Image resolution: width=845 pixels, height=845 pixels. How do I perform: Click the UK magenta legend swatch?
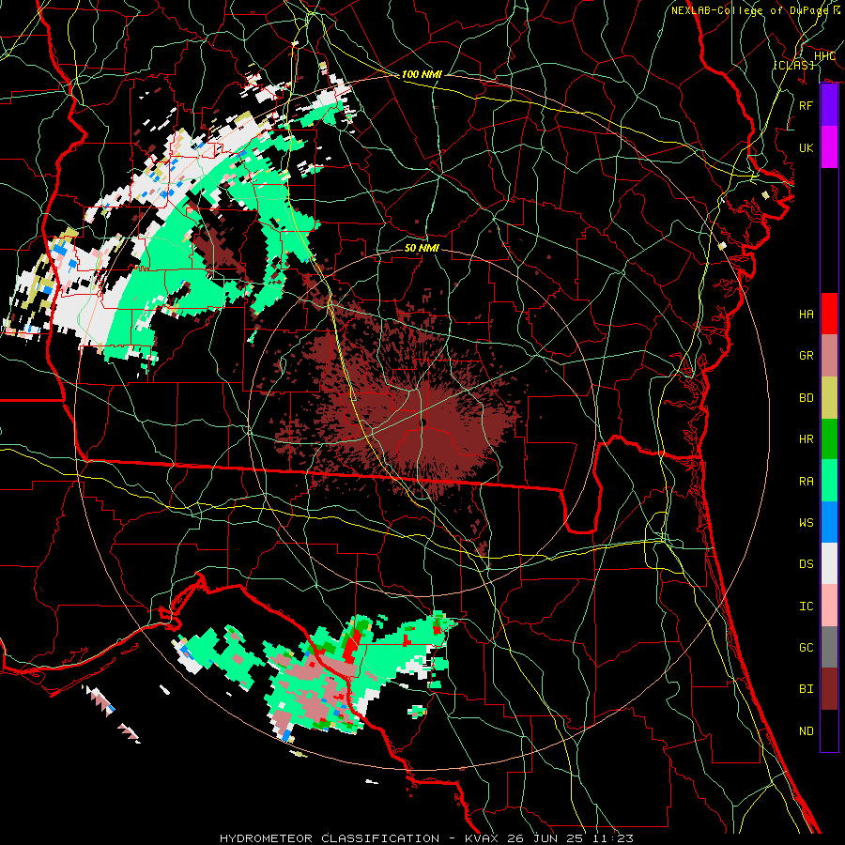(829, 147)
